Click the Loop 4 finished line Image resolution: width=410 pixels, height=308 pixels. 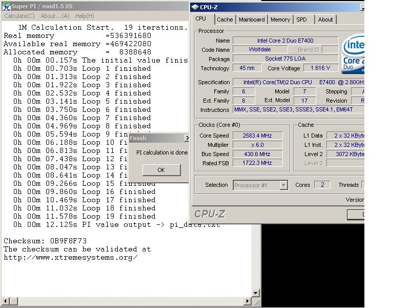click(82, 93)
